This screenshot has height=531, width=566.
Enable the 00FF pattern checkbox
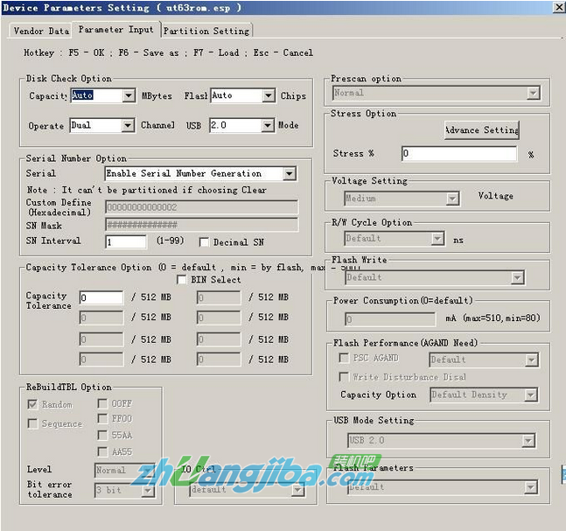102,403
